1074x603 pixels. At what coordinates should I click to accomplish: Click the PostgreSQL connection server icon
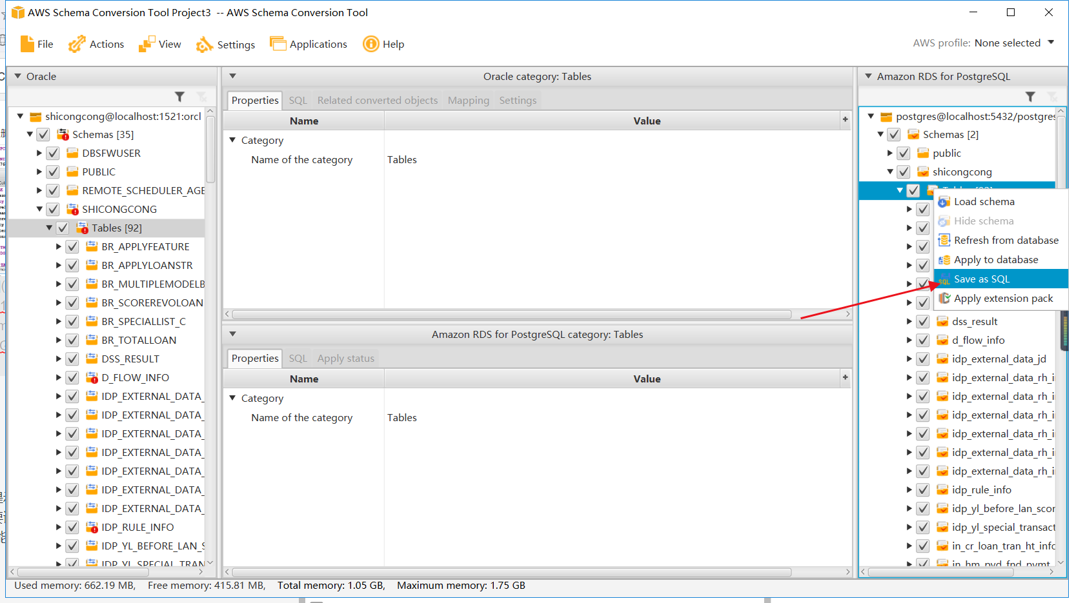click(887, 117)
